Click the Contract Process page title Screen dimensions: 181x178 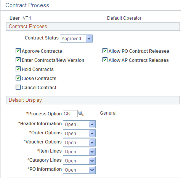tap(27, 5)
